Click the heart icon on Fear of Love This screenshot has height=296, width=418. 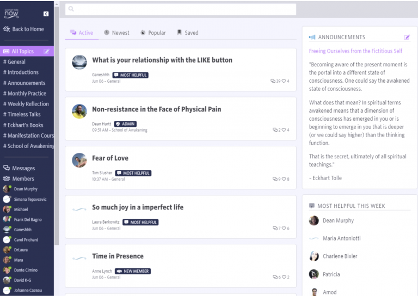coord(284,179)
